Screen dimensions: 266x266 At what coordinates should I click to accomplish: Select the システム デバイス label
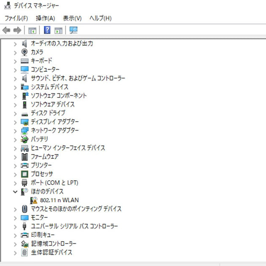49,87
